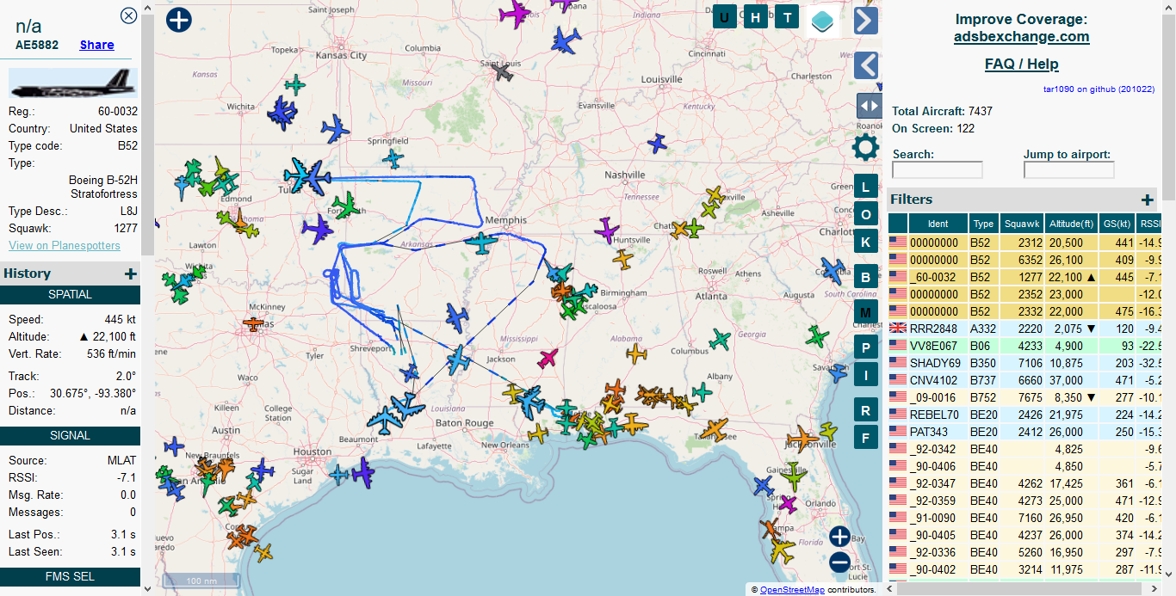The width and height of the screenshot is (1176, 596).
Task: Sort table by Type column
Action: (x=983, y=224)
